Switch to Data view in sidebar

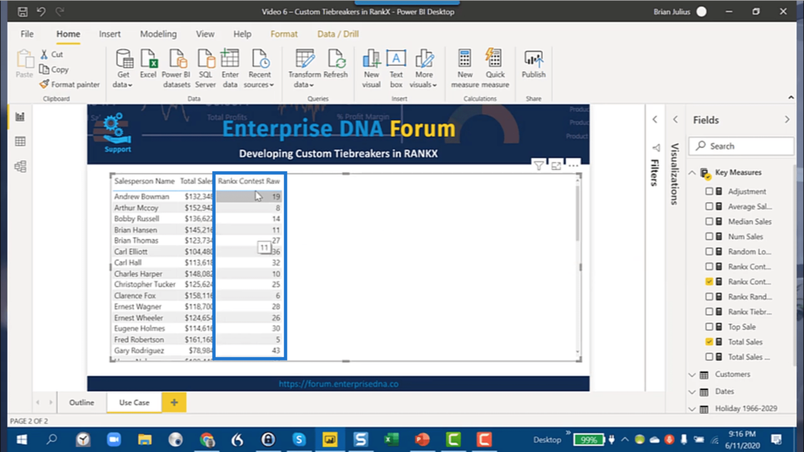20,142
